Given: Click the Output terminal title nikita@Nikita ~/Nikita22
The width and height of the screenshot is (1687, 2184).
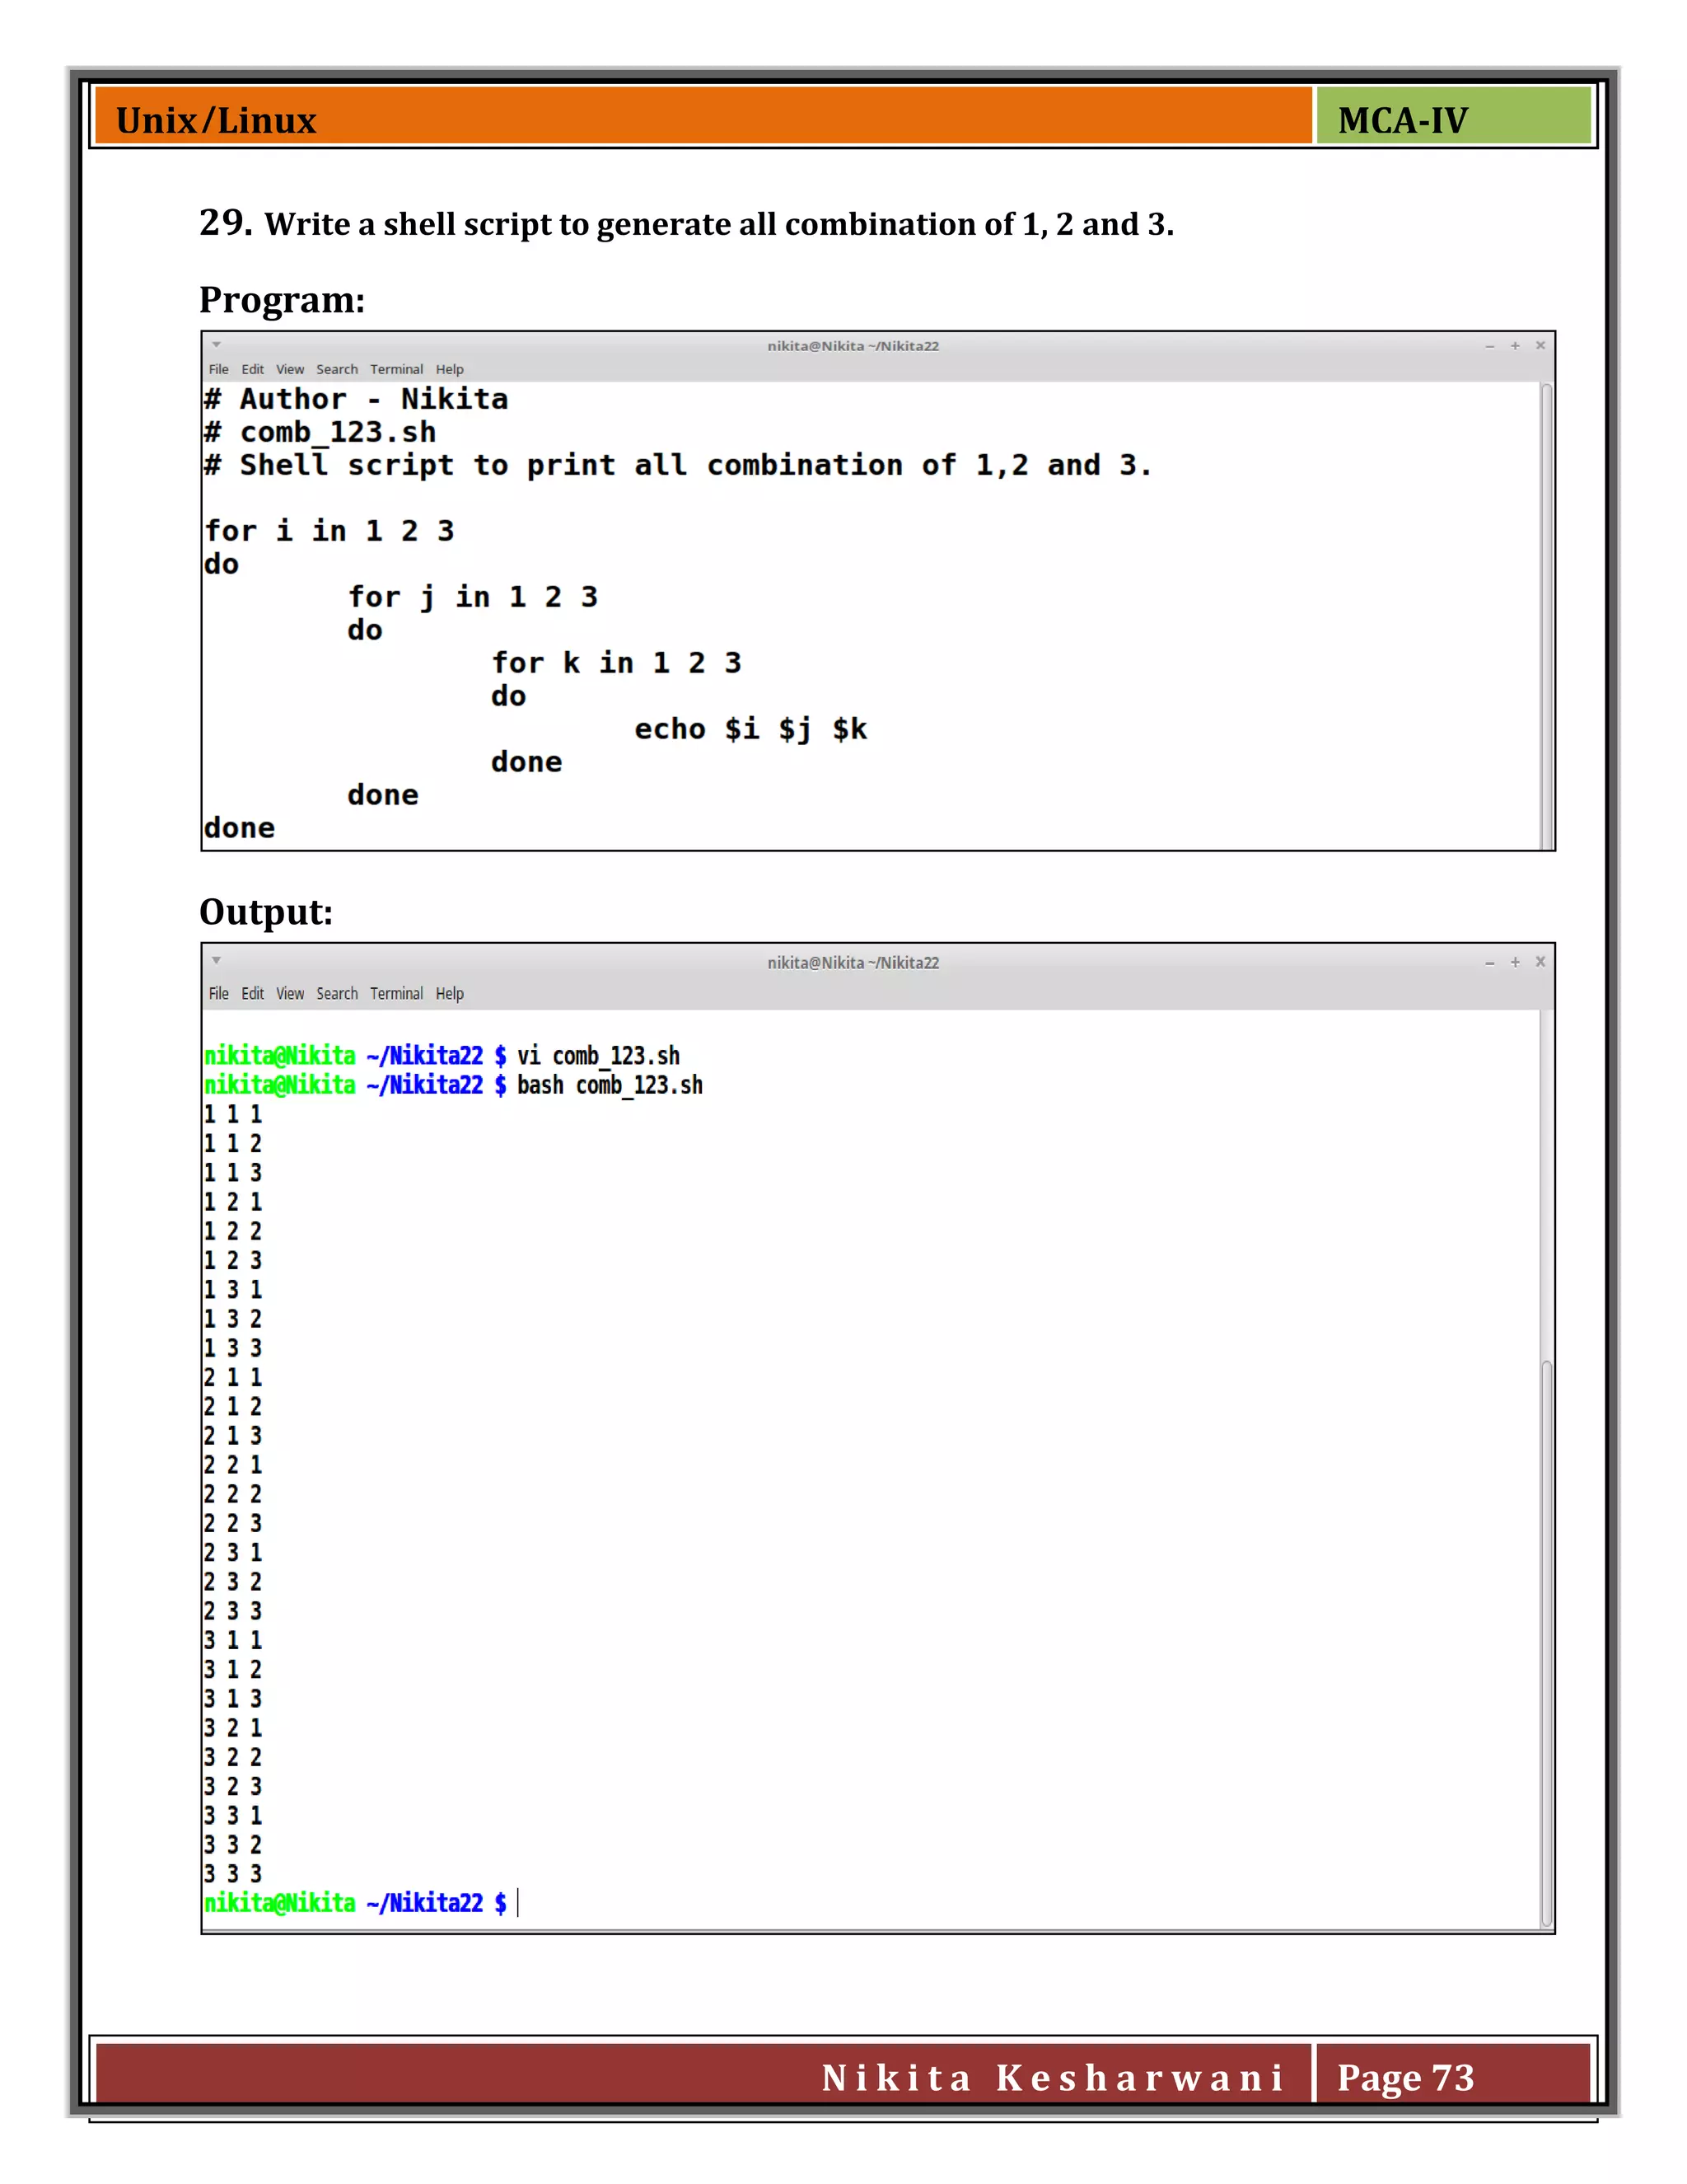Looking at the screenshot, I should click(853, 962).
